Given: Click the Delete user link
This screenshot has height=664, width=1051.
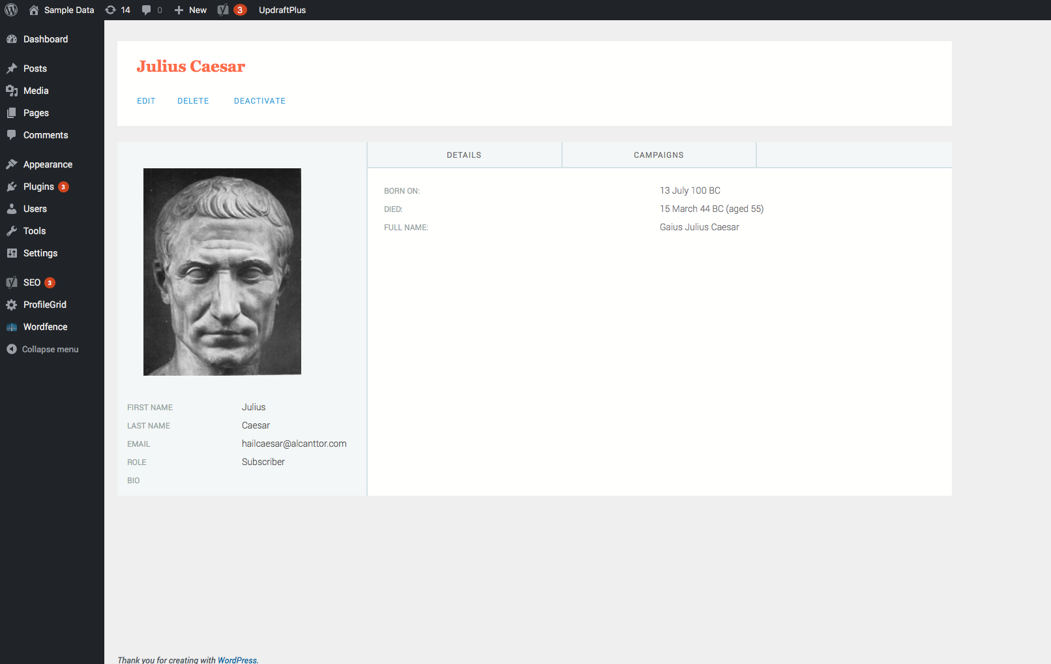Looking at the screenshot, I should [193, 101].
